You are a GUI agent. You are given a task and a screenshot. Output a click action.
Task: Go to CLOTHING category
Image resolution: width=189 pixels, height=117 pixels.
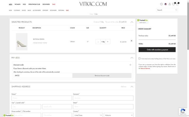click(17, 10)
